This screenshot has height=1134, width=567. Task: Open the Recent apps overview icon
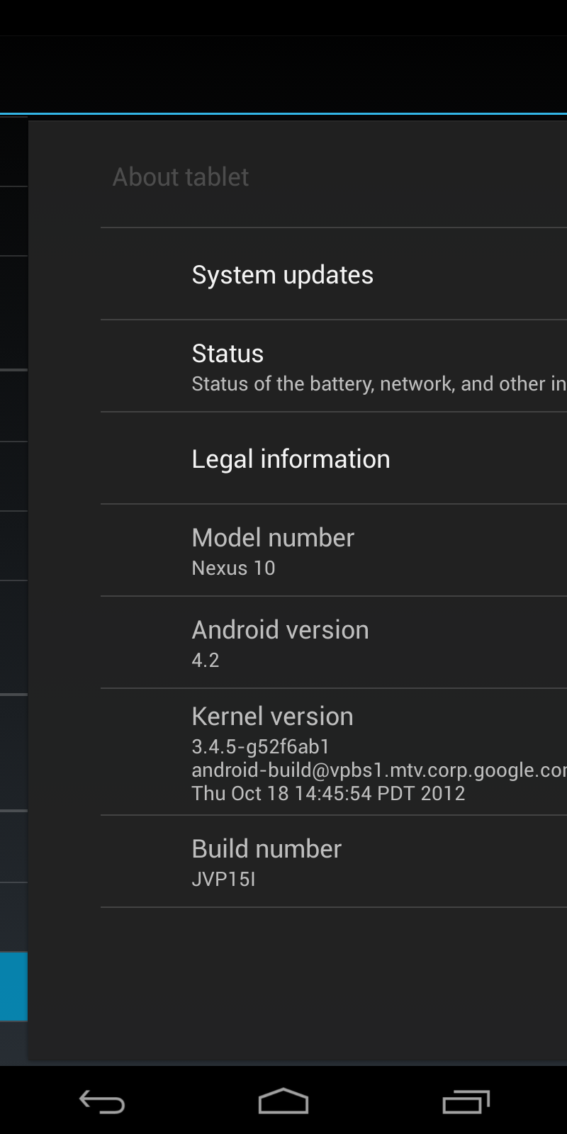(x=466, y=1101)
